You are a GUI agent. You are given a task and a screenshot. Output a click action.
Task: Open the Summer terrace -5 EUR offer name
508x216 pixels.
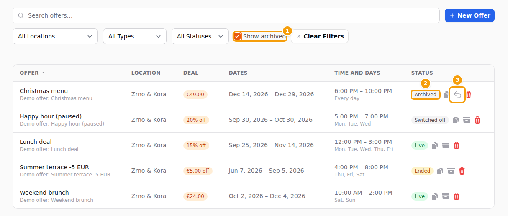(54, 167)
